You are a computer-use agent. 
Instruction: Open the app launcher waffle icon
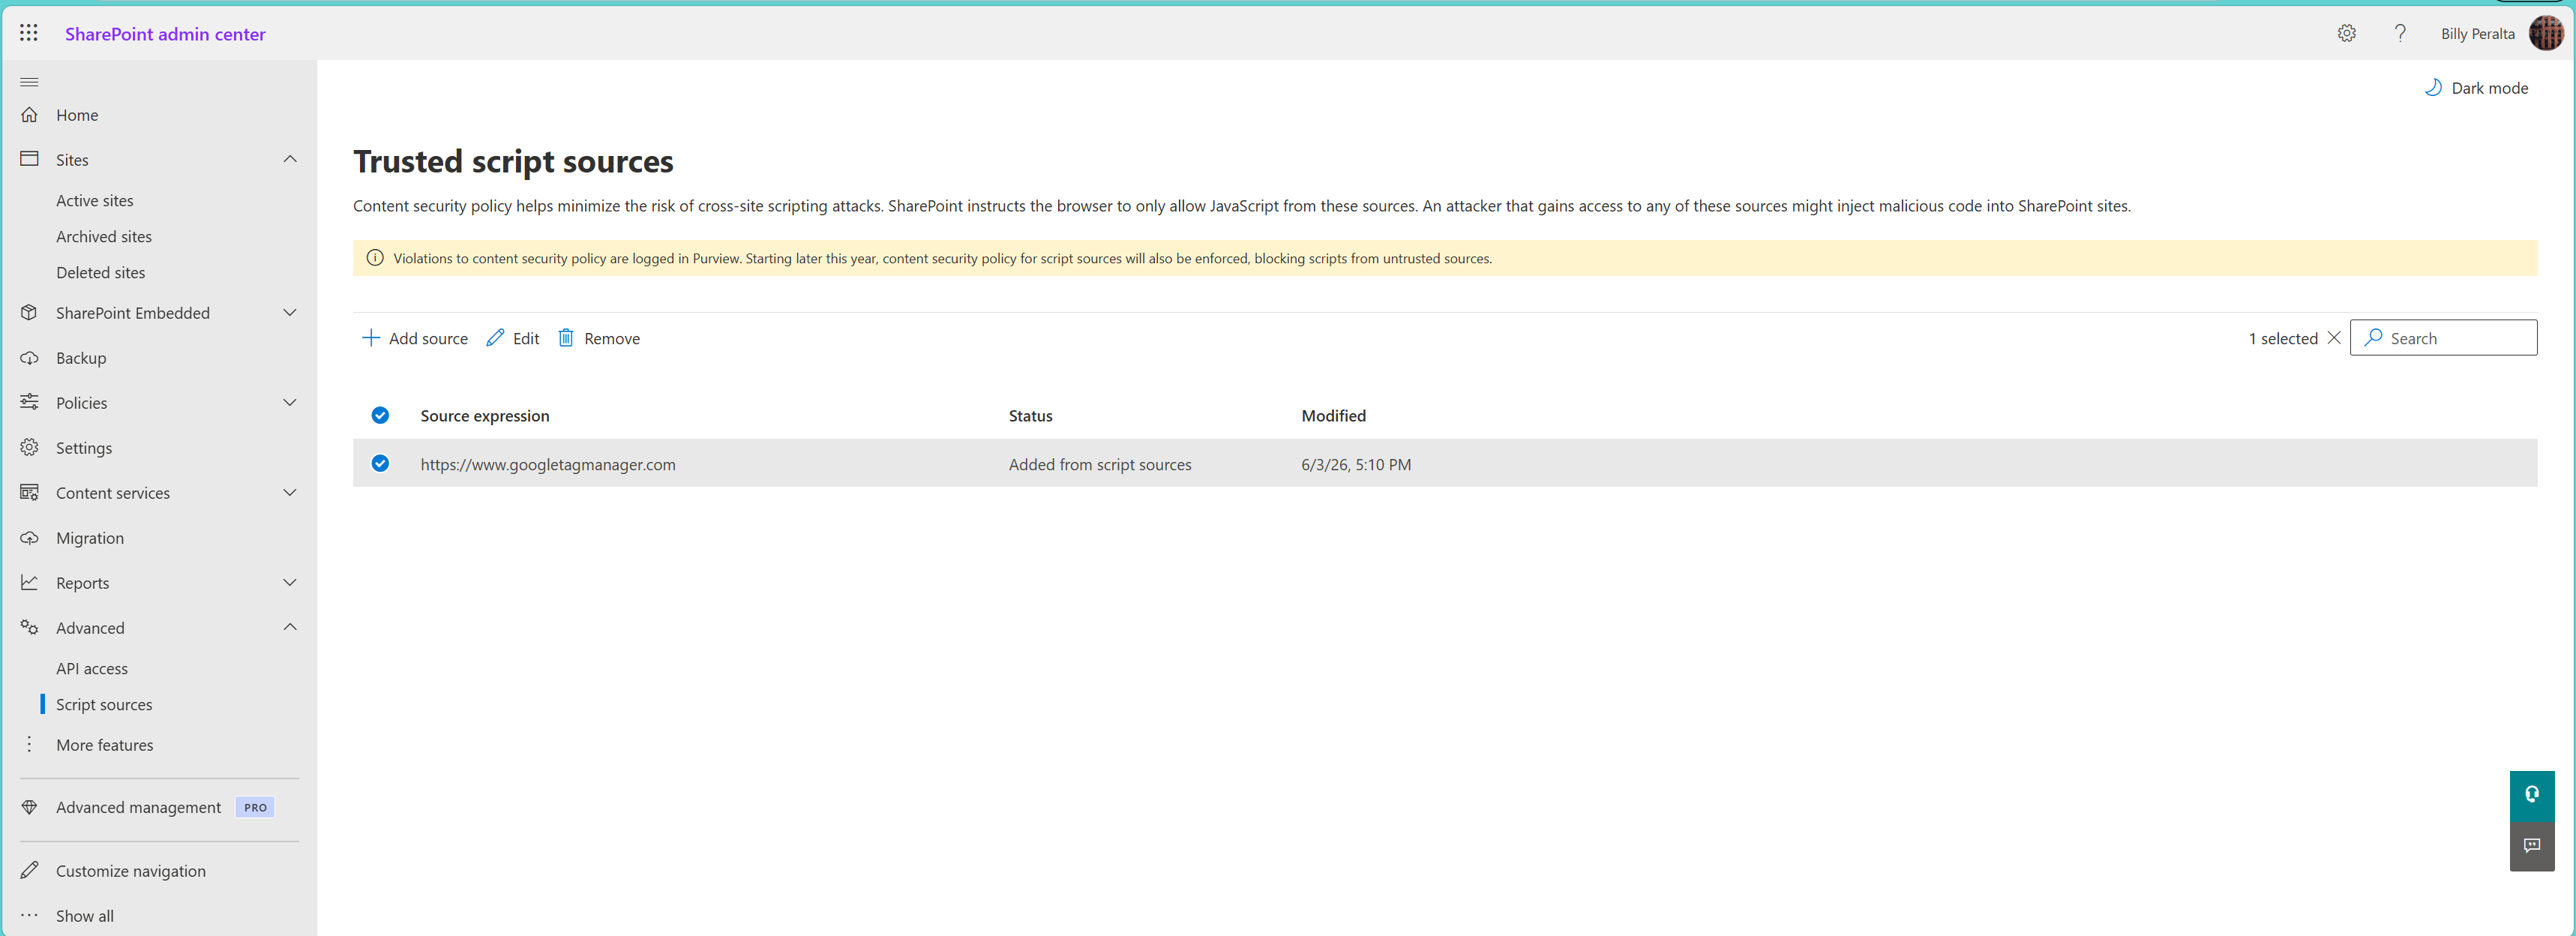[x=29, y=33]
